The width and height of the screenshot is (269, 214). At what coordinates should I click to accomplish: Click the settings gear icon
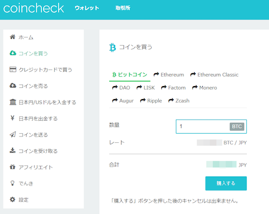[12, 199]
